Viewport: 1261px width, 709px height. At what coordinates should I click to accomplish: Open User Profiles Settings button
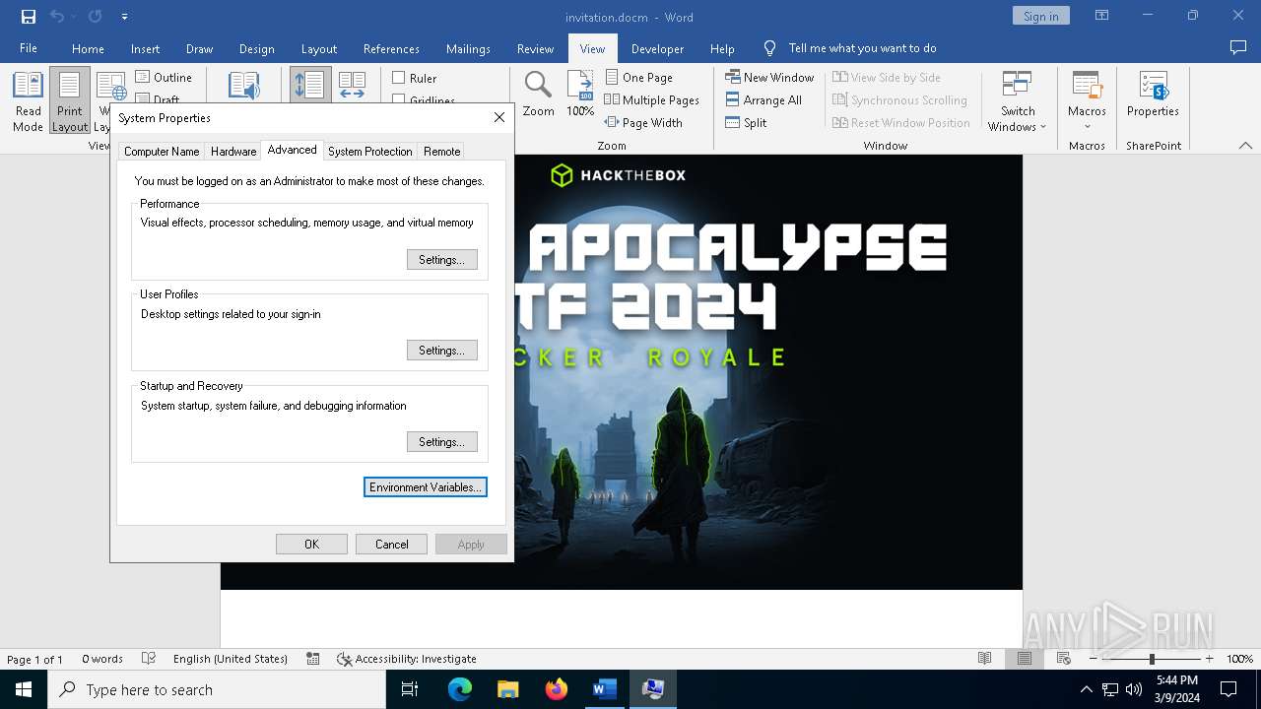(441, 350)
